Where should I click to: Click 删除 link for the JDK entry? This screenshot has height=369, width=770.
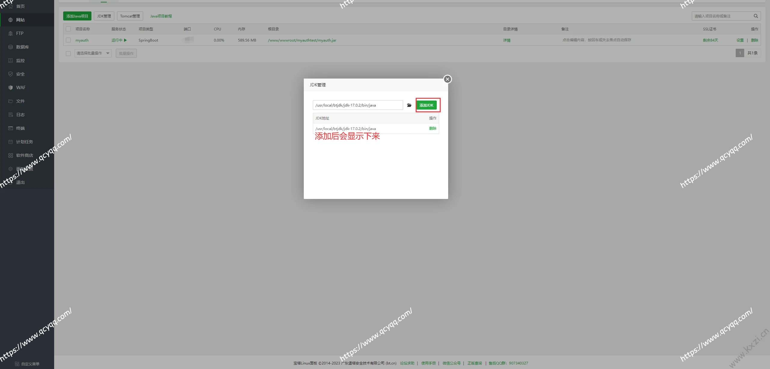click(x=433, y=129)
